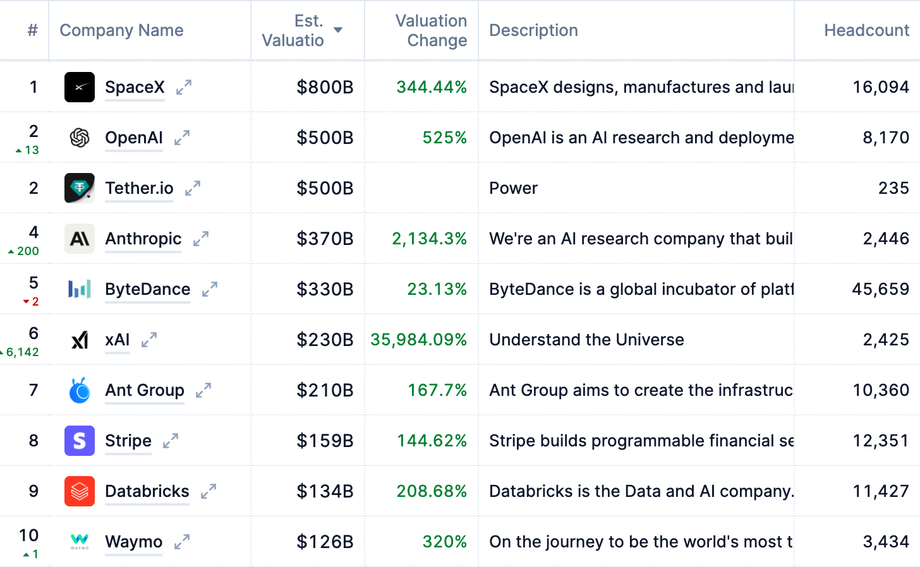Click the Anthropic logo icon
Screen dimensions: 920x567
click(80, 239)
